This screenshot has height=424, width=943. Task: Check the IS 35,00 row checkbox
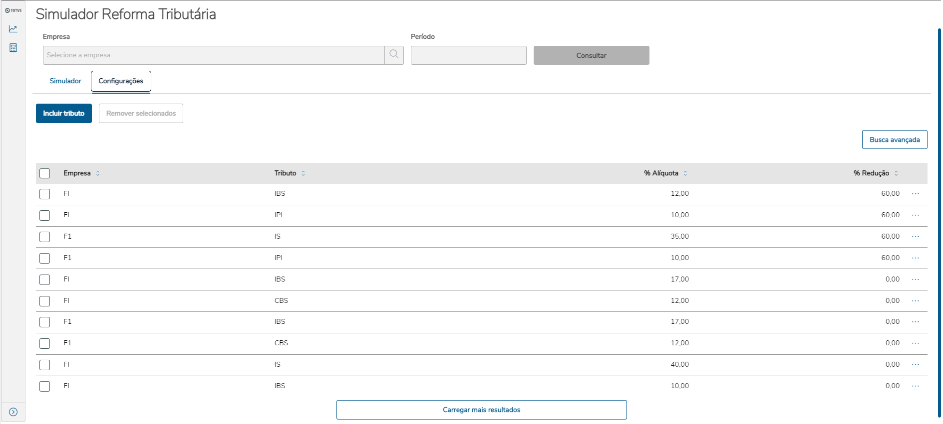coord(45,237)
